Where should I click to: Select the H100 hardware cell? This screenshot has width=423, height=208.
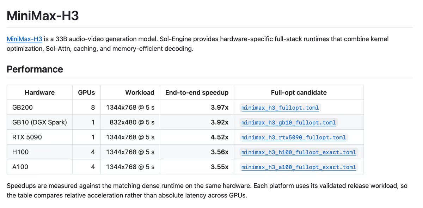pos(40,152)
